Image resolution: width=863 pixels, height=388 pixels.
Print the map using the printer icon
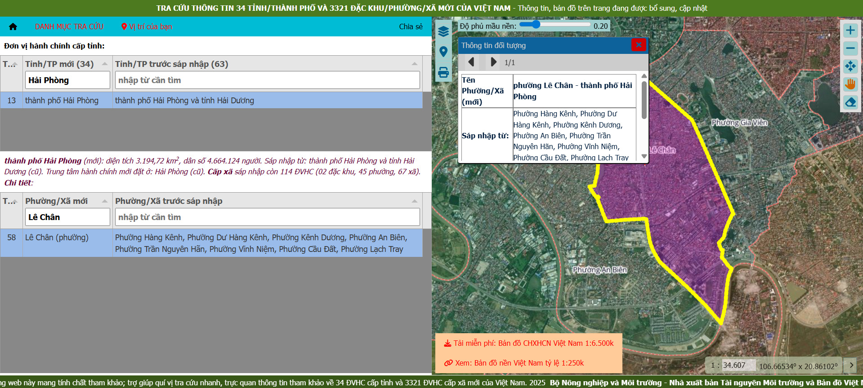443,72
